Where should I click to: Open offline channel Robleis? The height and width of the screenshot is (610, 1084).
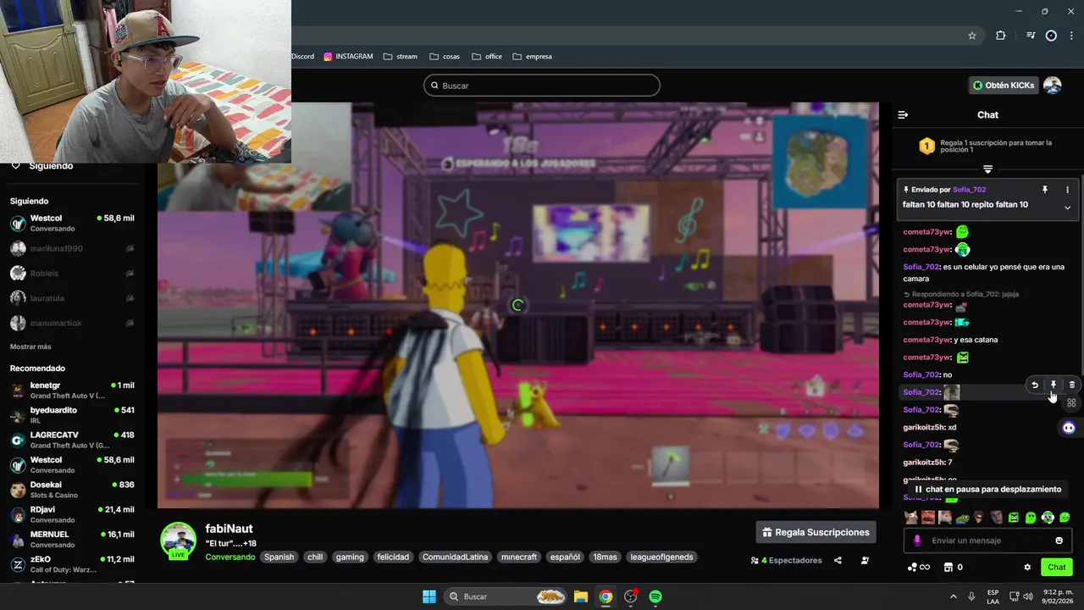(x=72, y=274)
